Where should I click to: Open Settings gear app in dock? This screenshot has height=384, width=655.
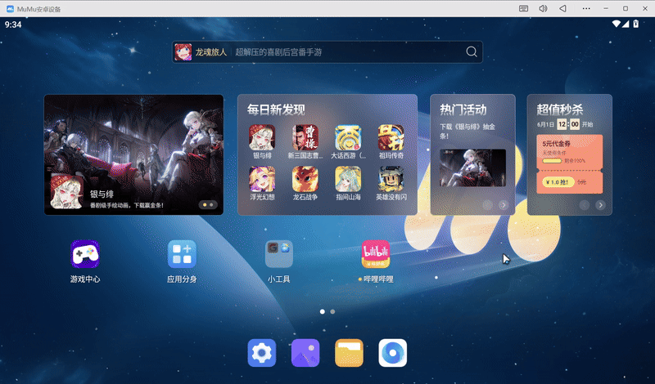click(x=262, y=353)
